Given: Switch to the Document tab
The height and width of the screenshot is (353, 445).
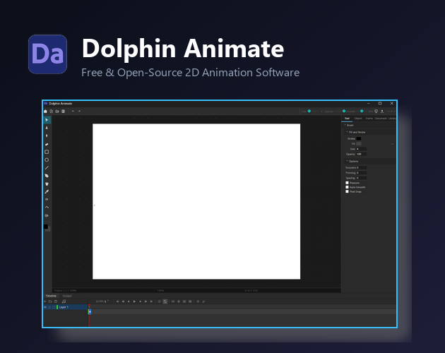Looking at the screenshot, I should [381, 119].
